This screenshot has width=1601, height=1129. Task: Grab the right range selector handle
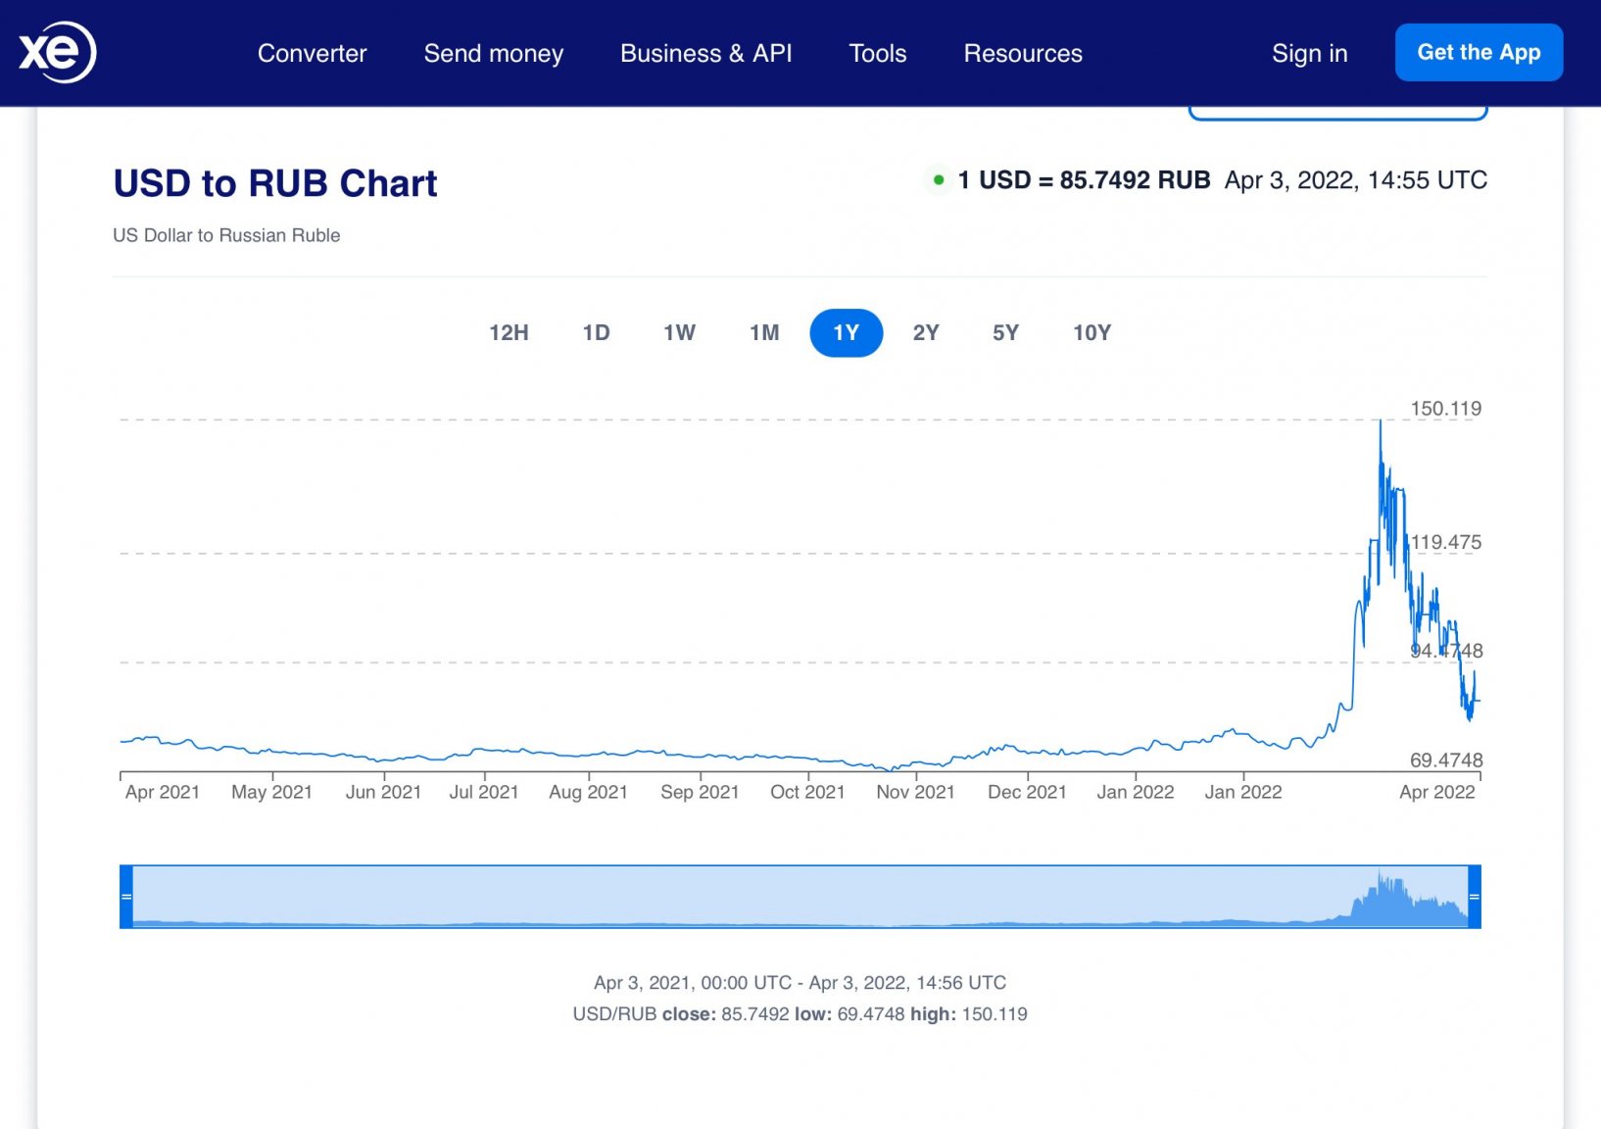tap(1475, 897)
